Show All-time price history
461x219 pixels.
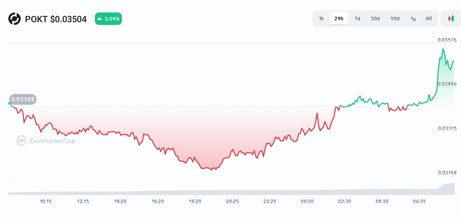429,19
